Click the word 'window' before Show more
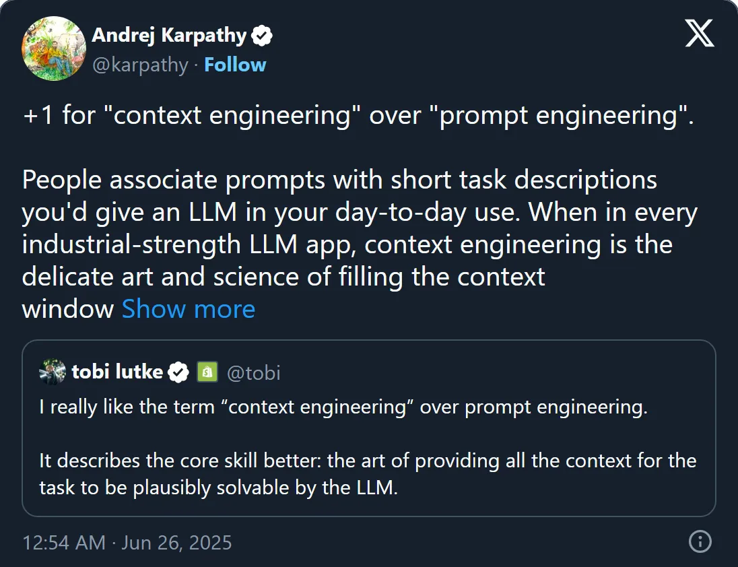The width and height of the screenshot is (738, 567). (x=68, y=309)
